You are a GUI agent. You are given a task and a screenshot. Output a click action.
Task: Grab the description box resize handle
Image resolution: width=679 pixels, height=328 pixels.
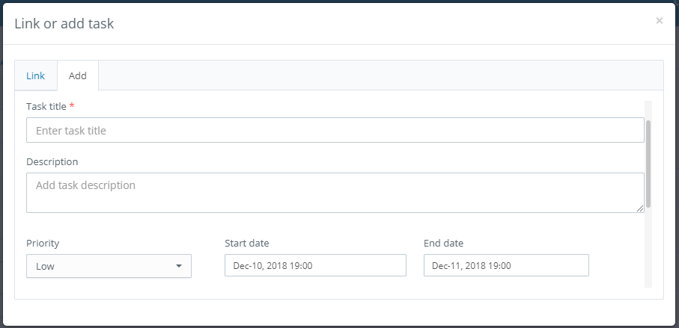tap(639, 208)
